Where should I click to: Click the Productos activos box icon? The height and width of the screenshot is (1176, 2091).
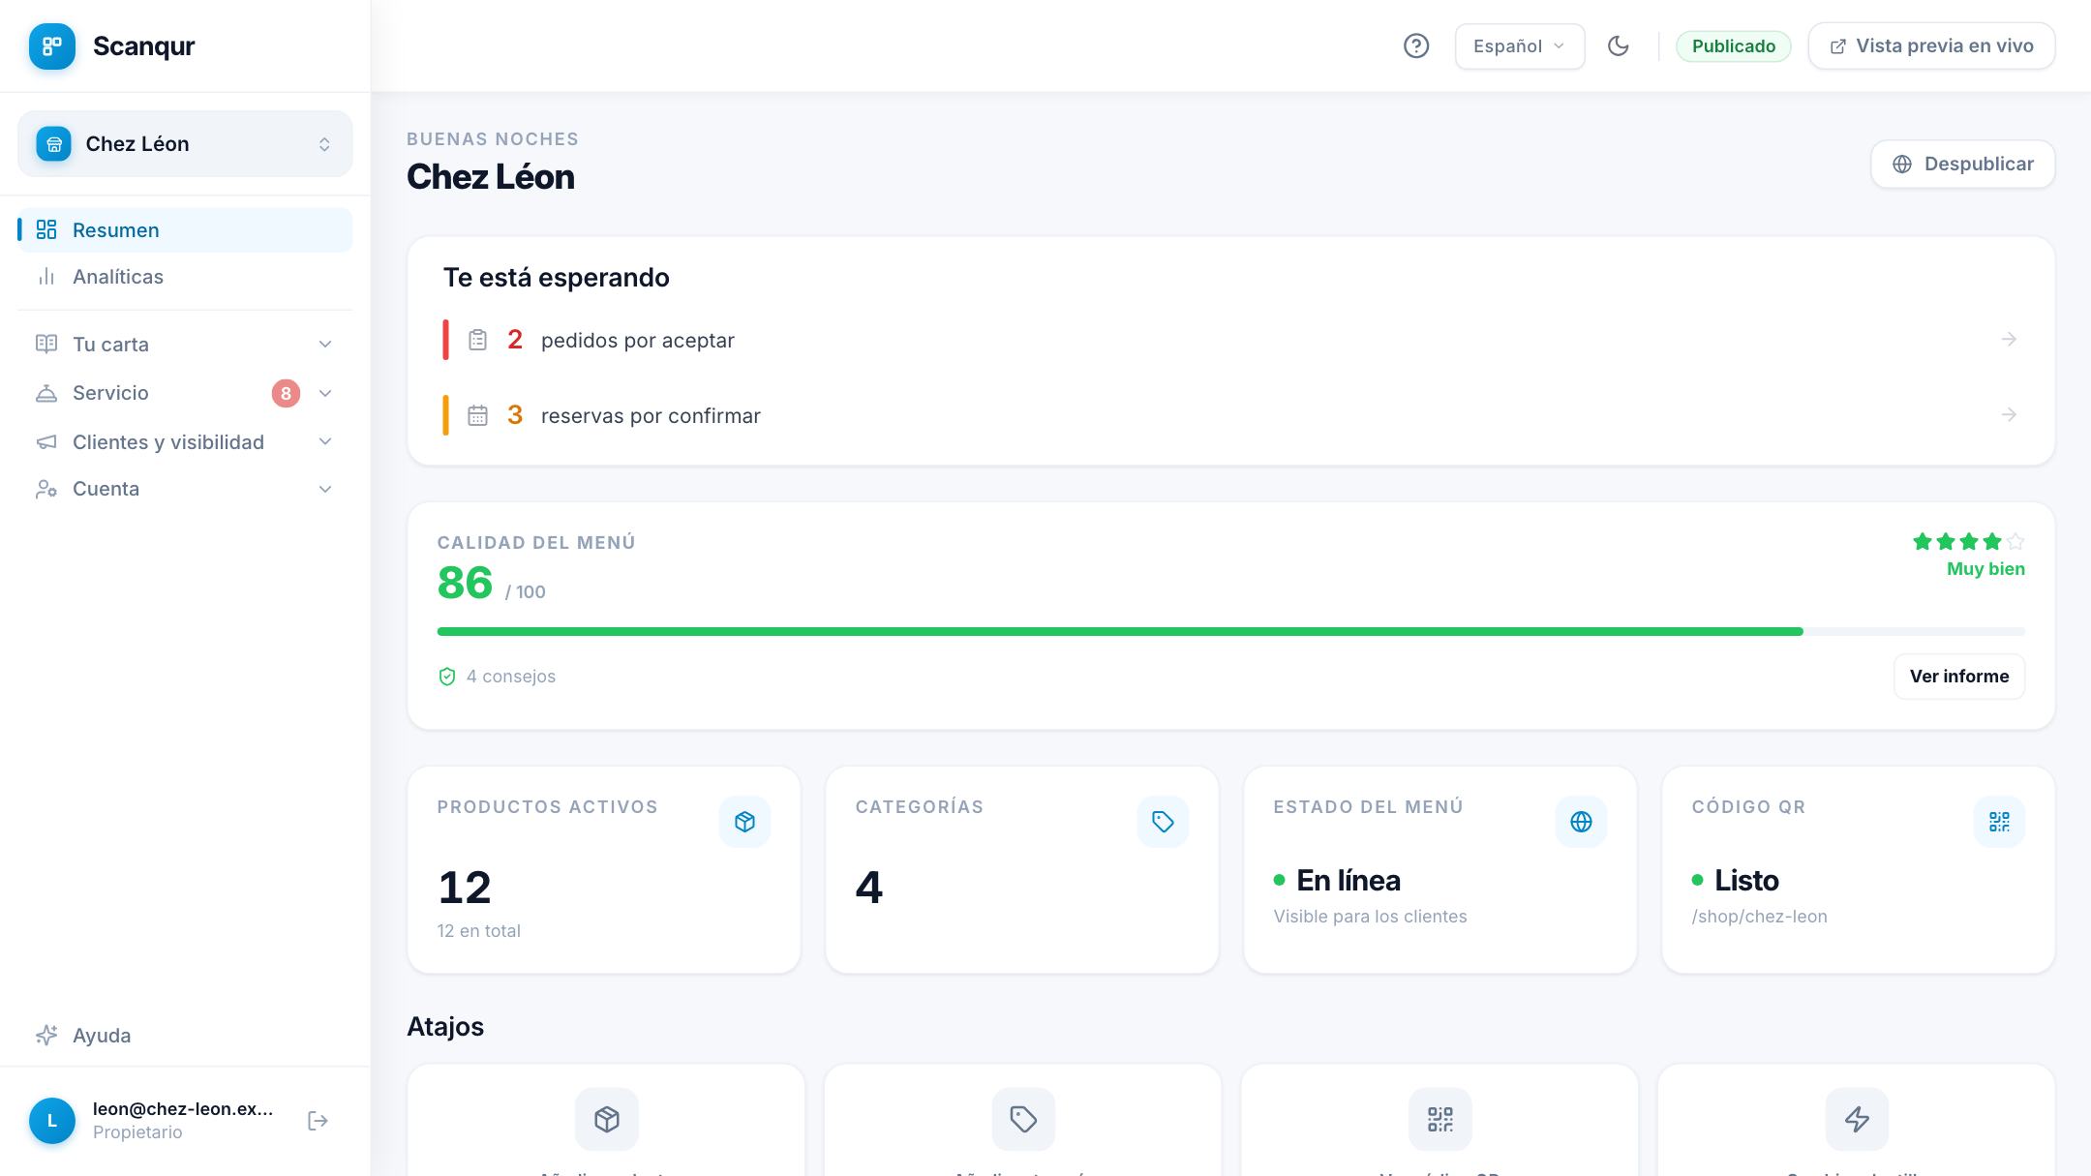tap(744, 822)
